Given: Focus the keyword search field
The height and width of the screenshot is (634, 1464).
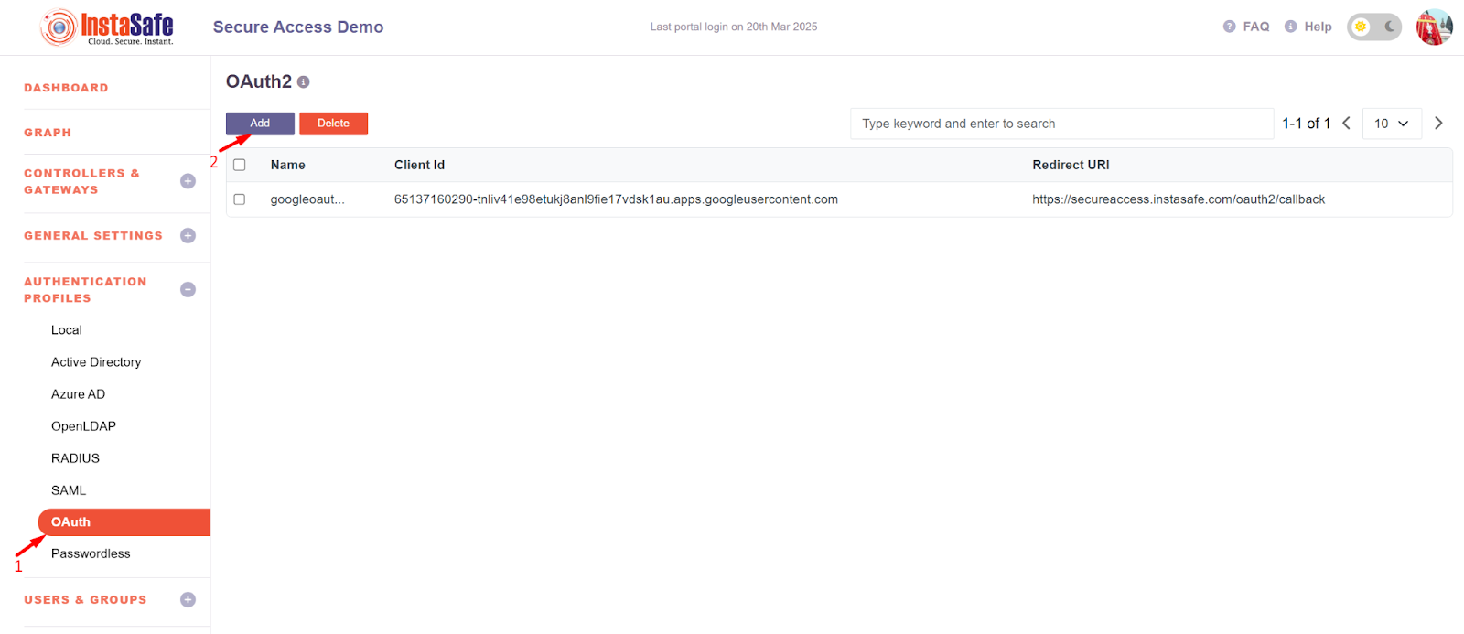Looking at the screenshot, I should 1061,124.
